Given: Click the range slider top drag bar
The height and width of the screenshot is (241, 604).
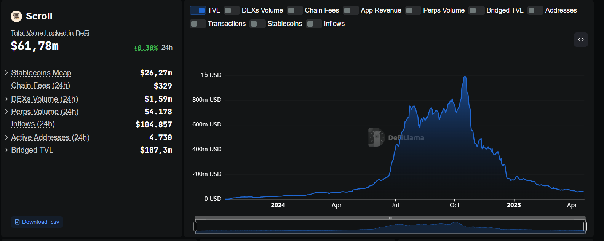Looking at the screenshot, I should 390,218.
